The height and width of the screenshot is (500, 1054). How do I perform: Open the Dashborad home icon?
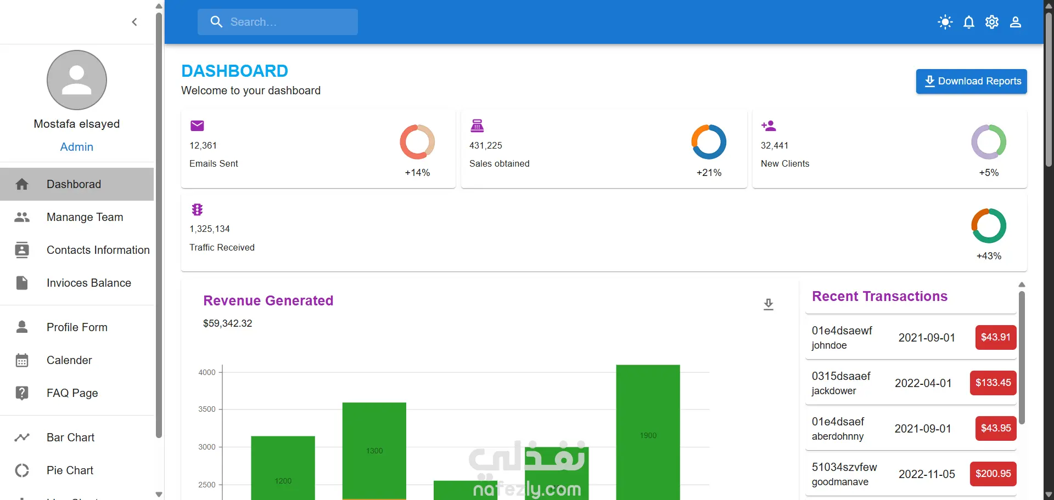22,184
